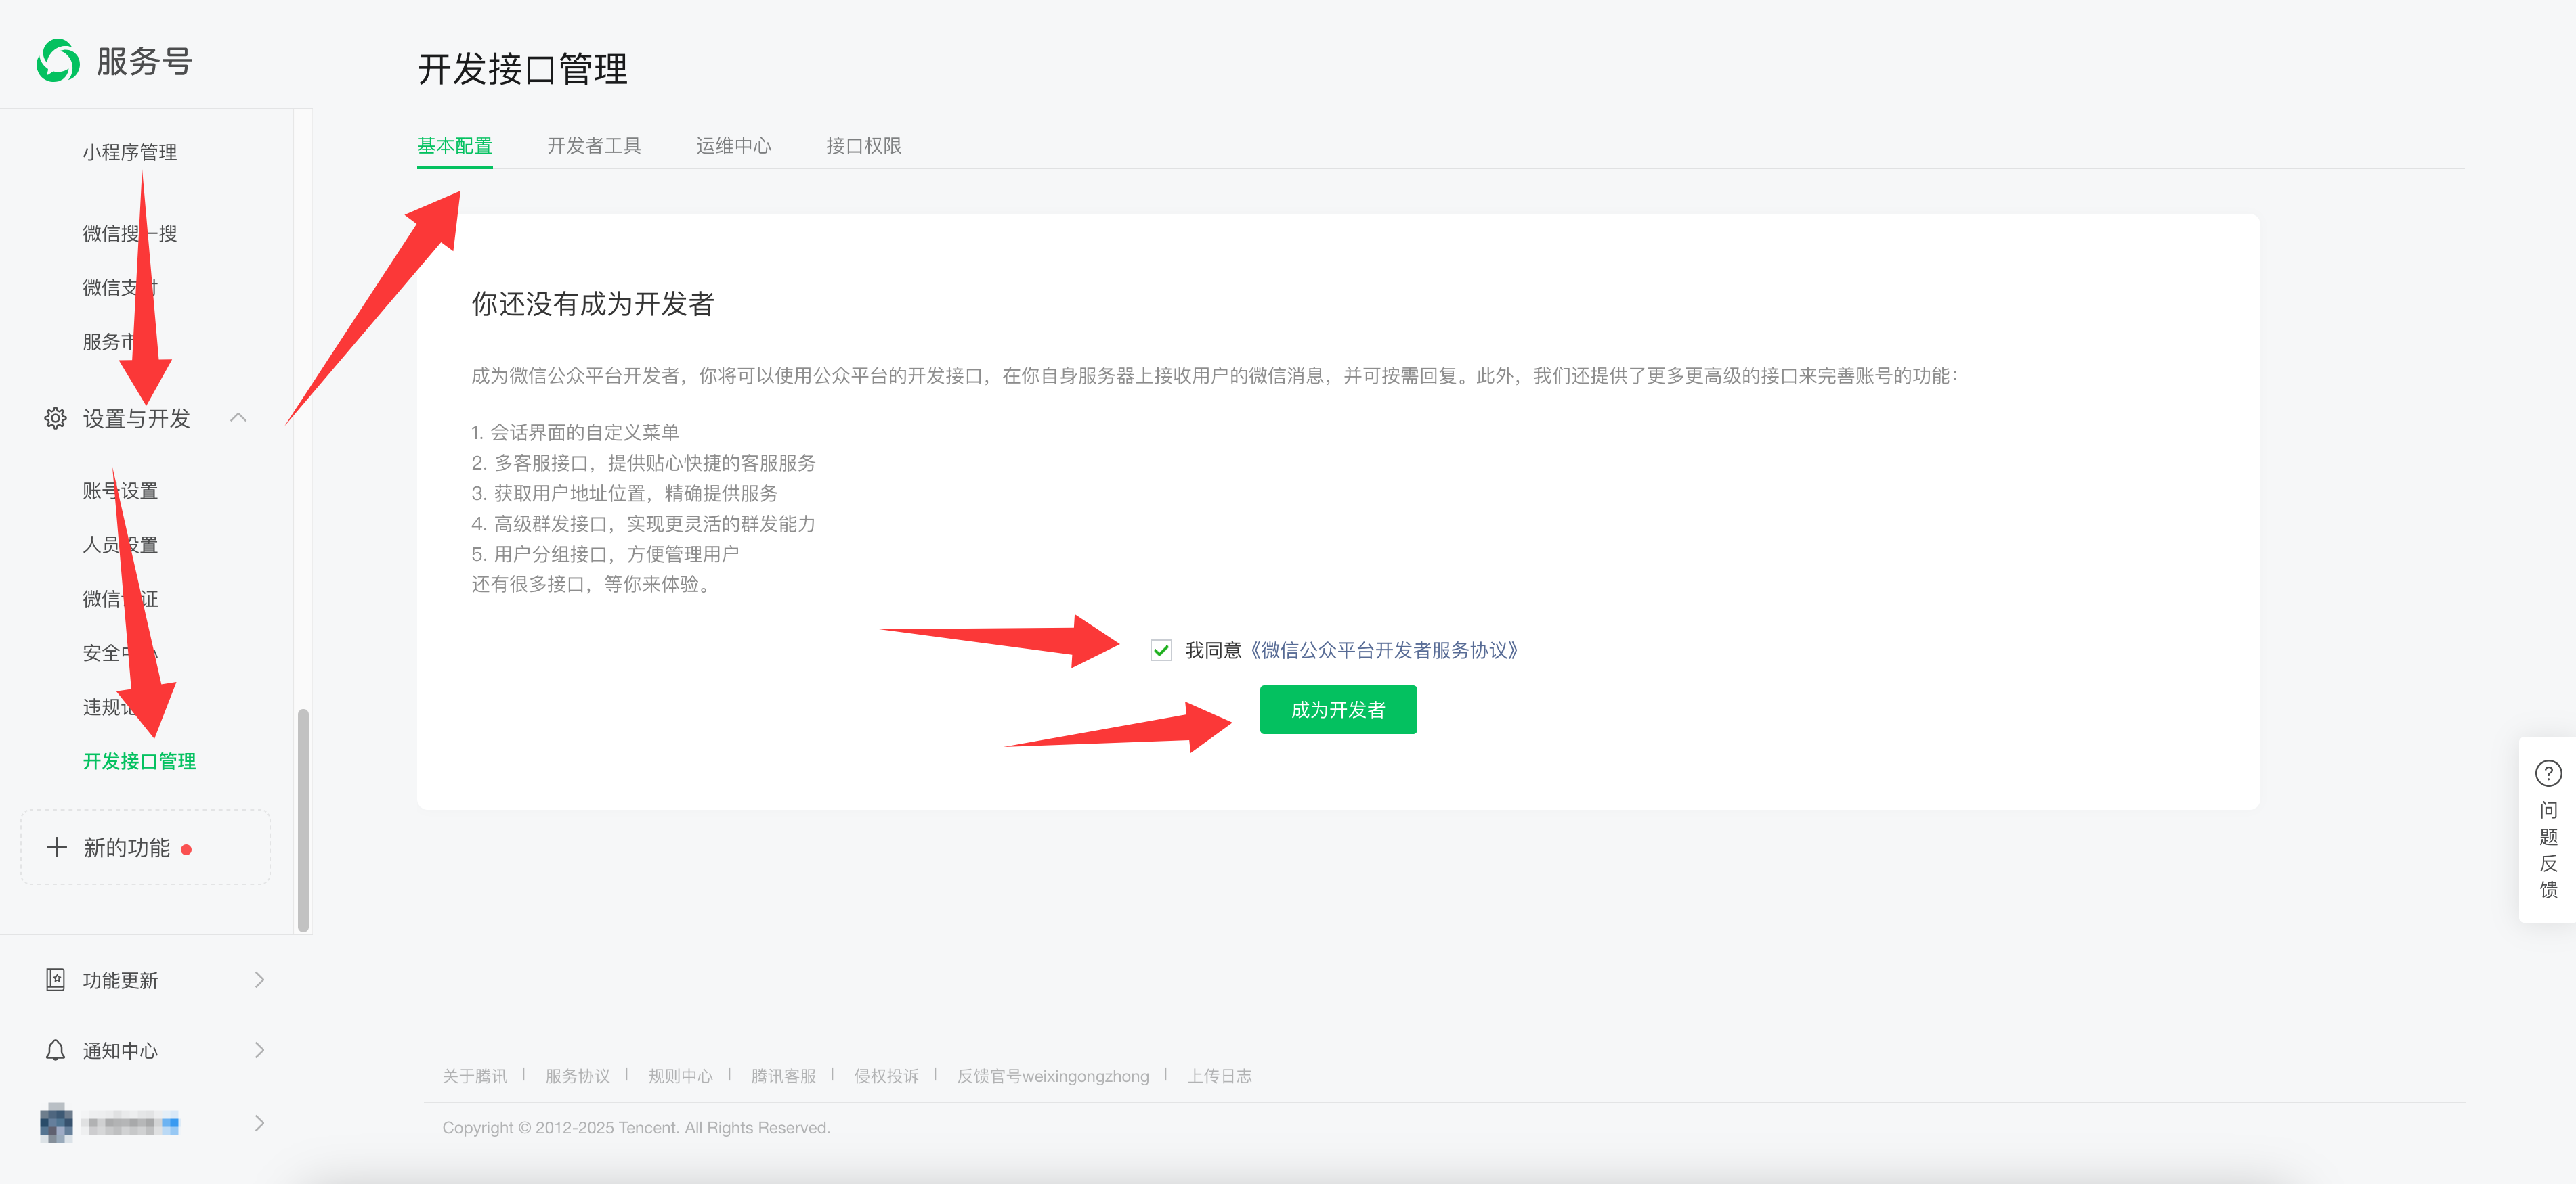Click the gear icon beside 设置与开发
2576x1184 pixels.
coord(55,417)
